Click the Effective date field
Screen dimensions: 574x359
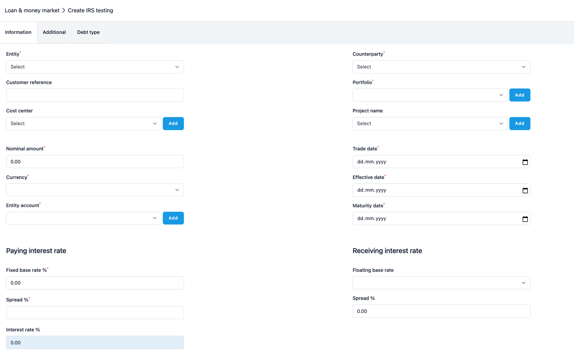441,190
